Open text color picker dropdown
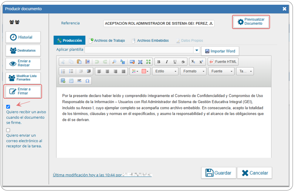Viewport: 294px width, 192px height. pyautogui.click(x=135, y=72)
